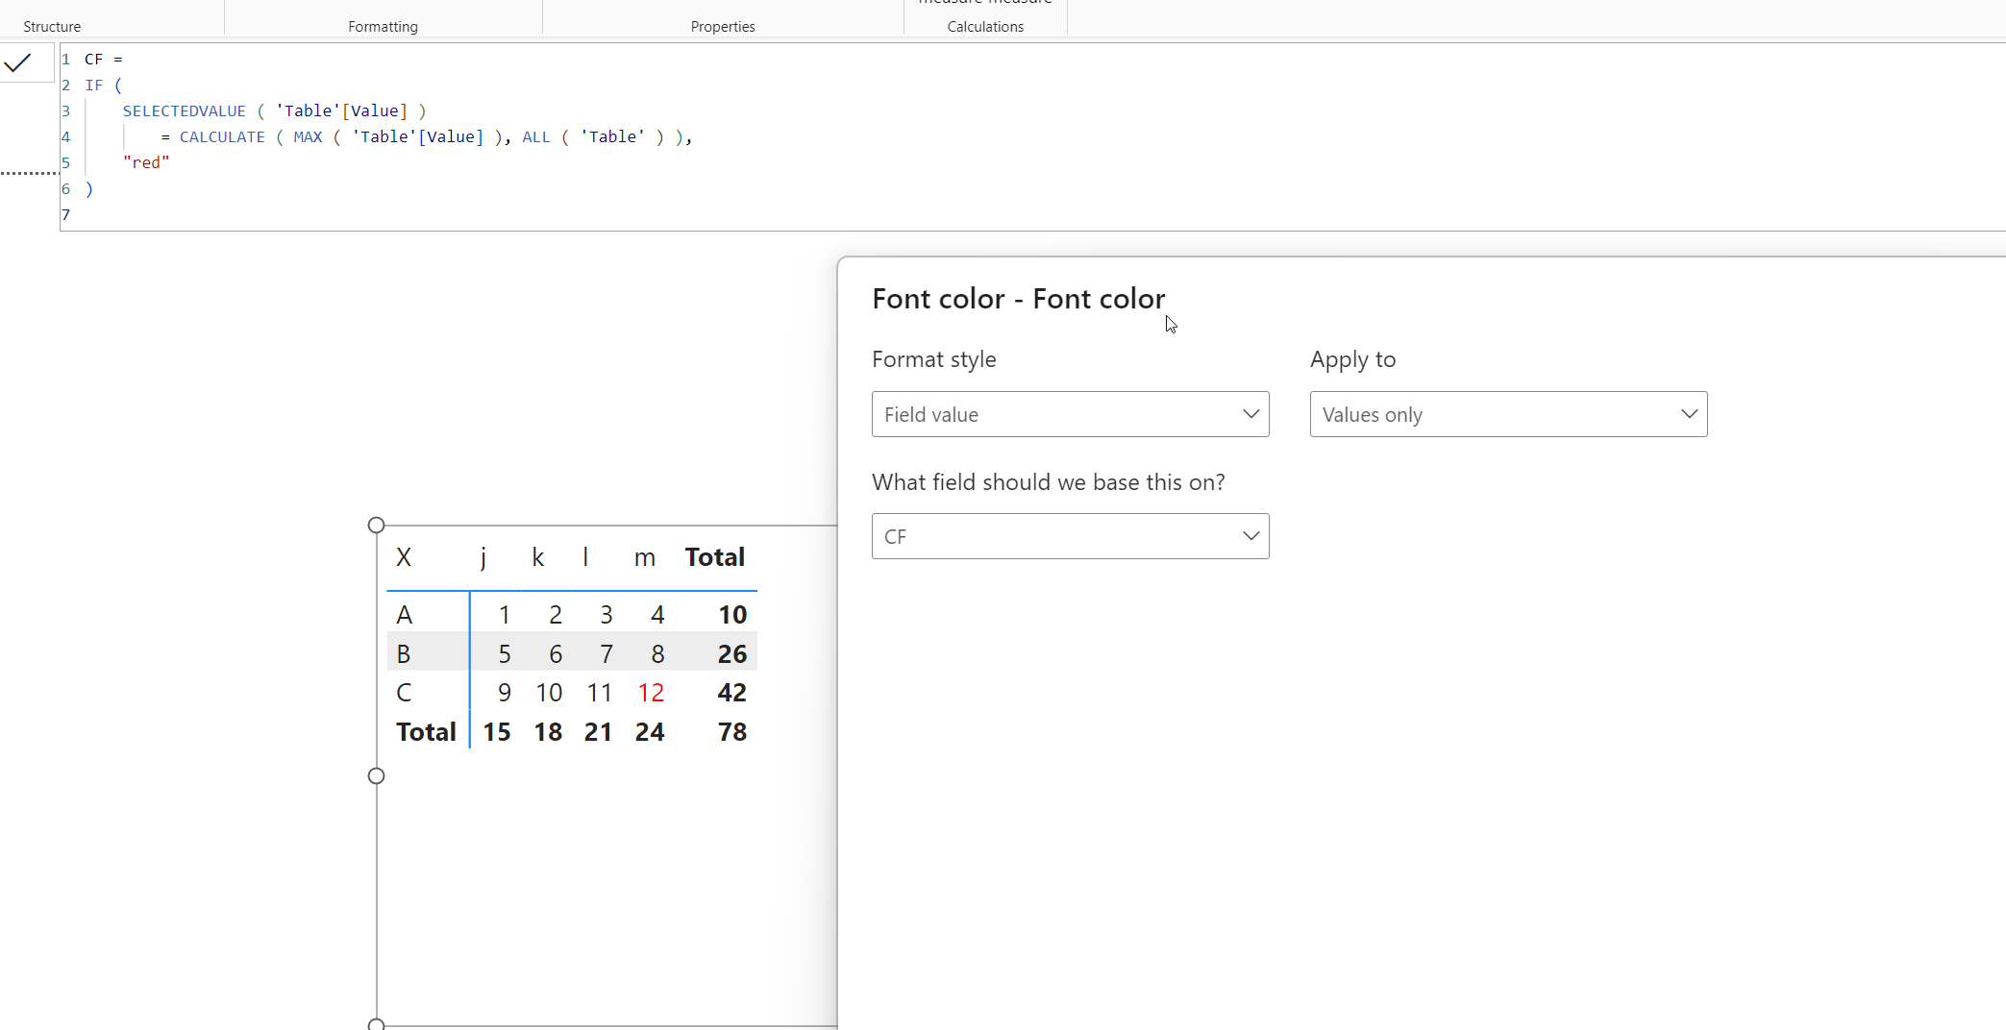Select the grand total 78 cell
This screenshot has height=1030, width=2006.
[732, 732]
